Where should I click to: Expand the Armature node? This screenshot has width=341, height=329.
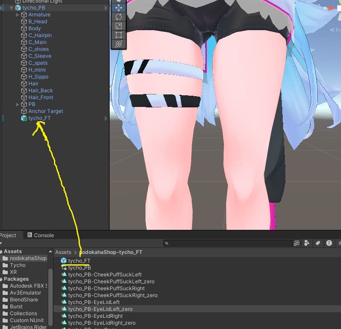(x=18, y=15)
